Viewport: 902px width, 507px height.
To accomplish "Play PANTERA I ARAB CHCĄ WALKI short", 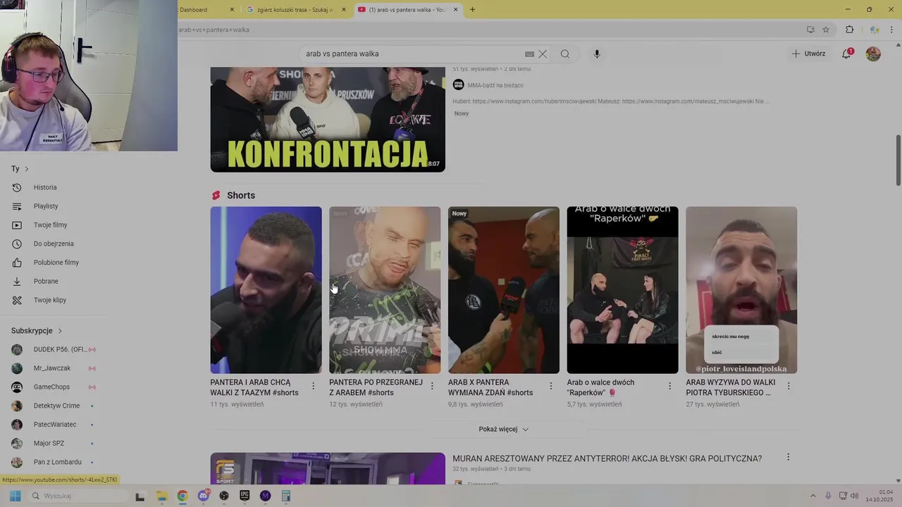I will (266, 289).
